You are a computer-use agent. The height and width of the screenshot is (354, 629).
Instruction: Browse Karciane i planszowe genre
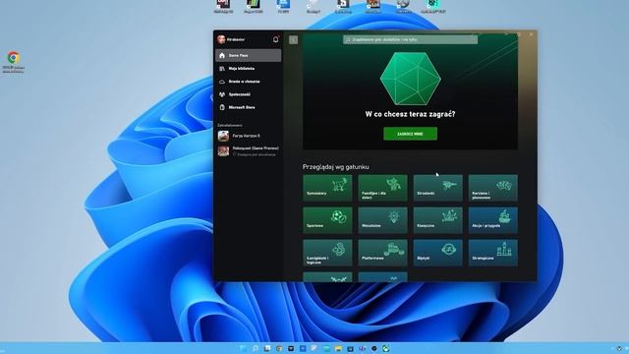492,188
